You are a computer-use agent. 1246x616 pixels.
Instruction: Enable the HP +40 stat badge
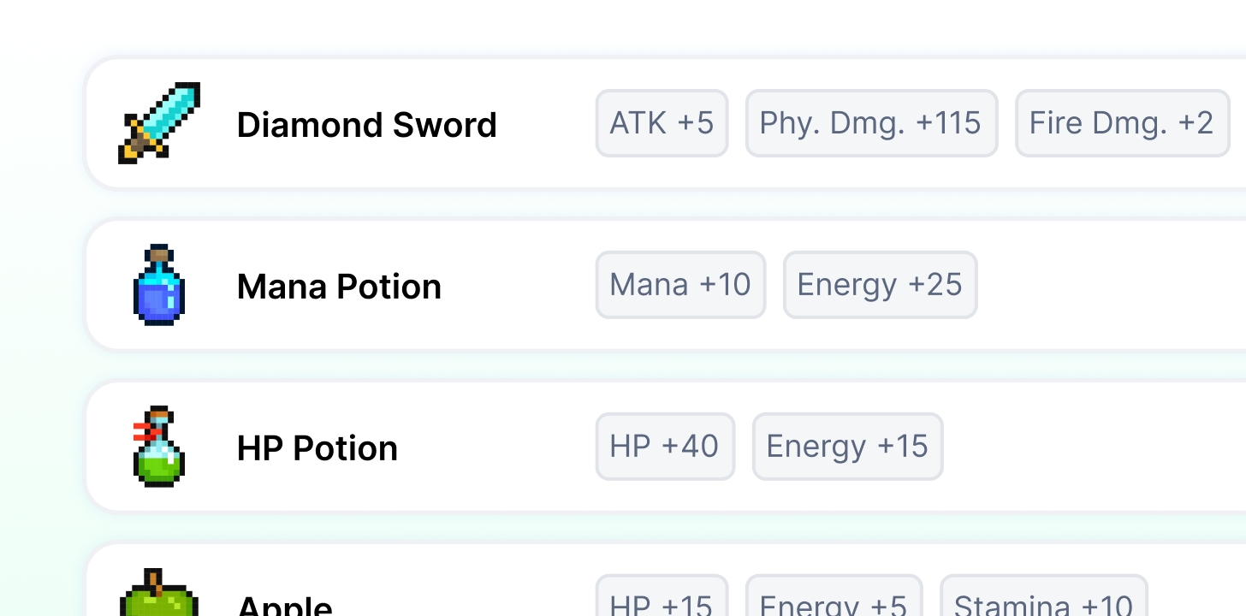tap(665, 446)
